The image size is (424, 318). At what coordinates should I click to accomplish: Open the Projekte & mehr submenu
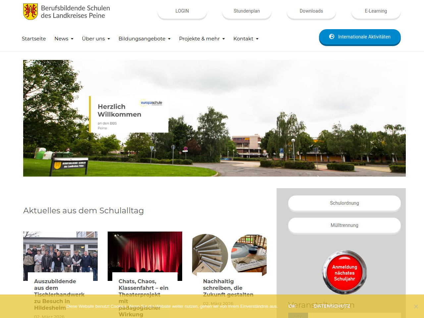tap(202, 39)
